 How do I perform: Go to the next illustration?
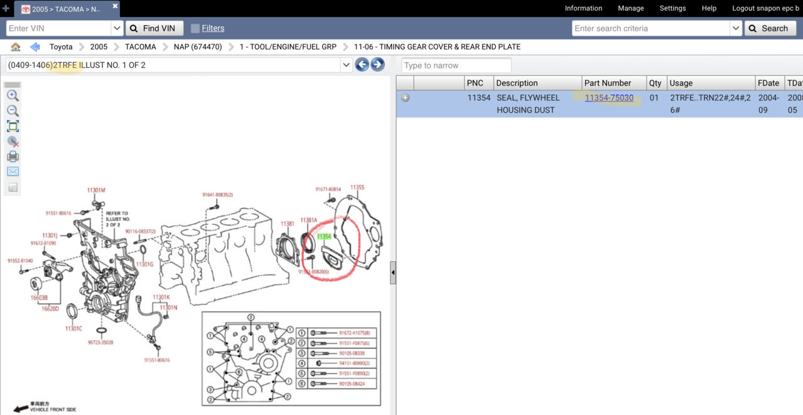coord(377,65)
